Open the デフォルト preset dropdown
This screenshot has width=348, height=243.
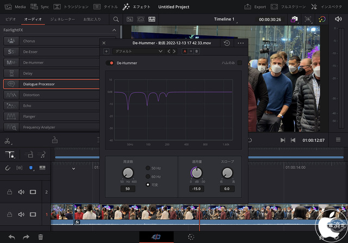(x=138, y=51)
